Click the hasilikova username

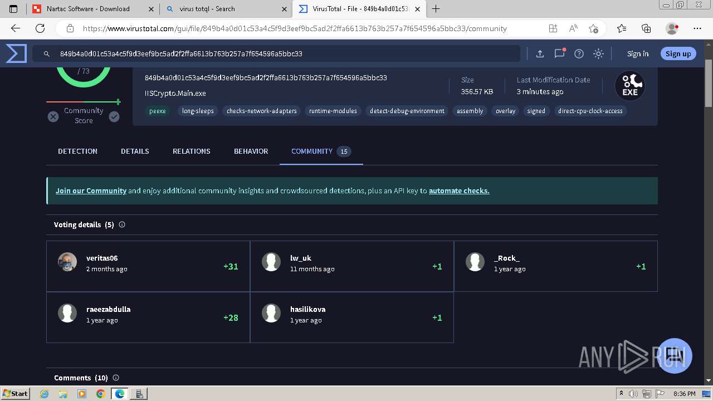(307, 309)
